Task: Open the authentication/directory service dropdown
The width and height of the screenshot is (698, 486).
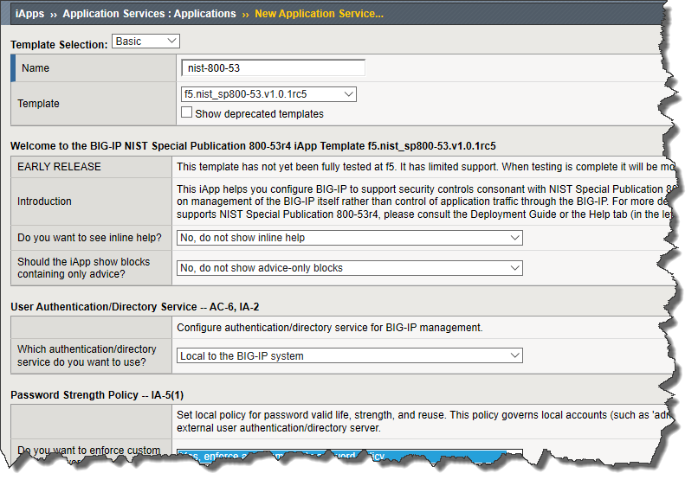Action: coord(349,355)
